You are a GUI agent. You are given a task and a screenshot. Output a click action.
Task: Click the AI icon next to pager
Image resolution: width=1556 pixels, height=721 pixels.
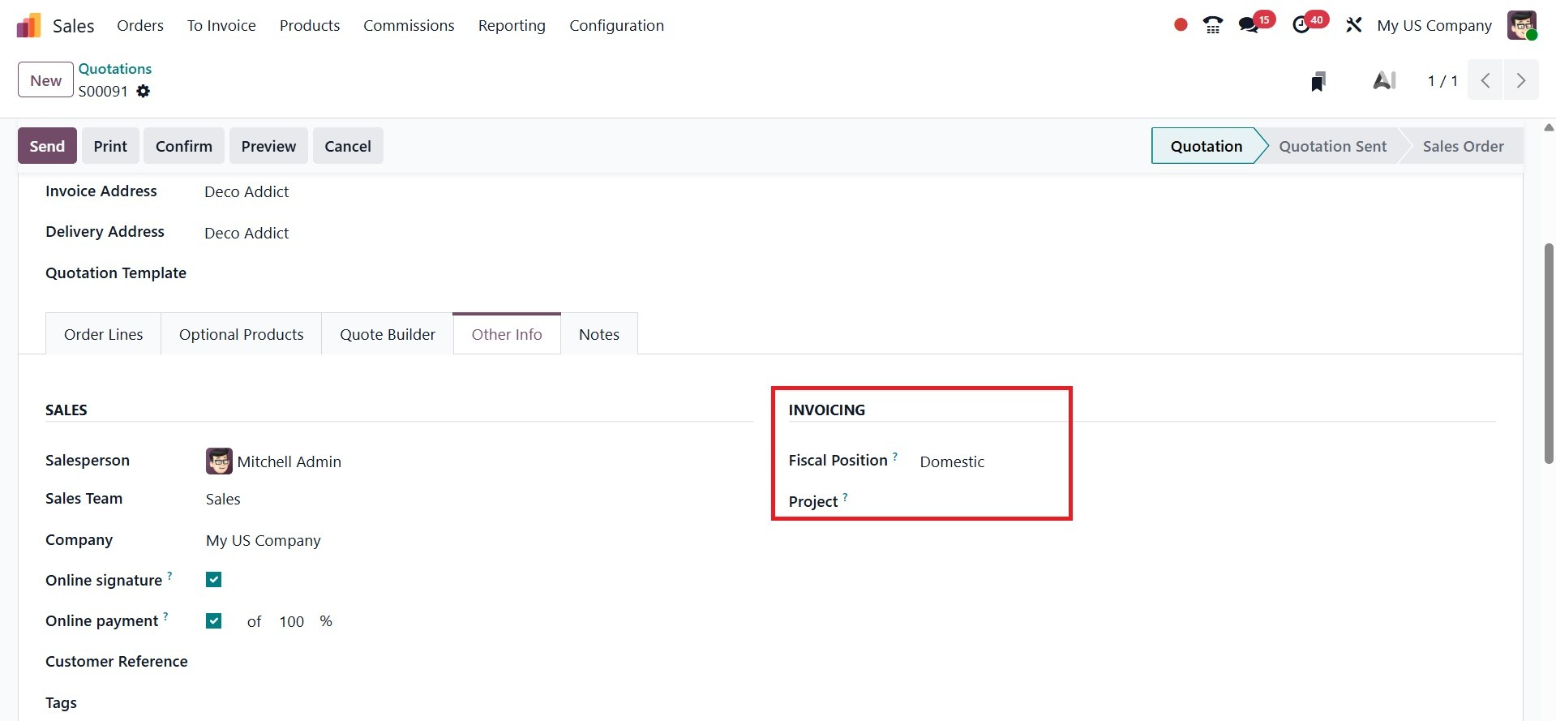pyautogui.click(x=1384, y=81)
